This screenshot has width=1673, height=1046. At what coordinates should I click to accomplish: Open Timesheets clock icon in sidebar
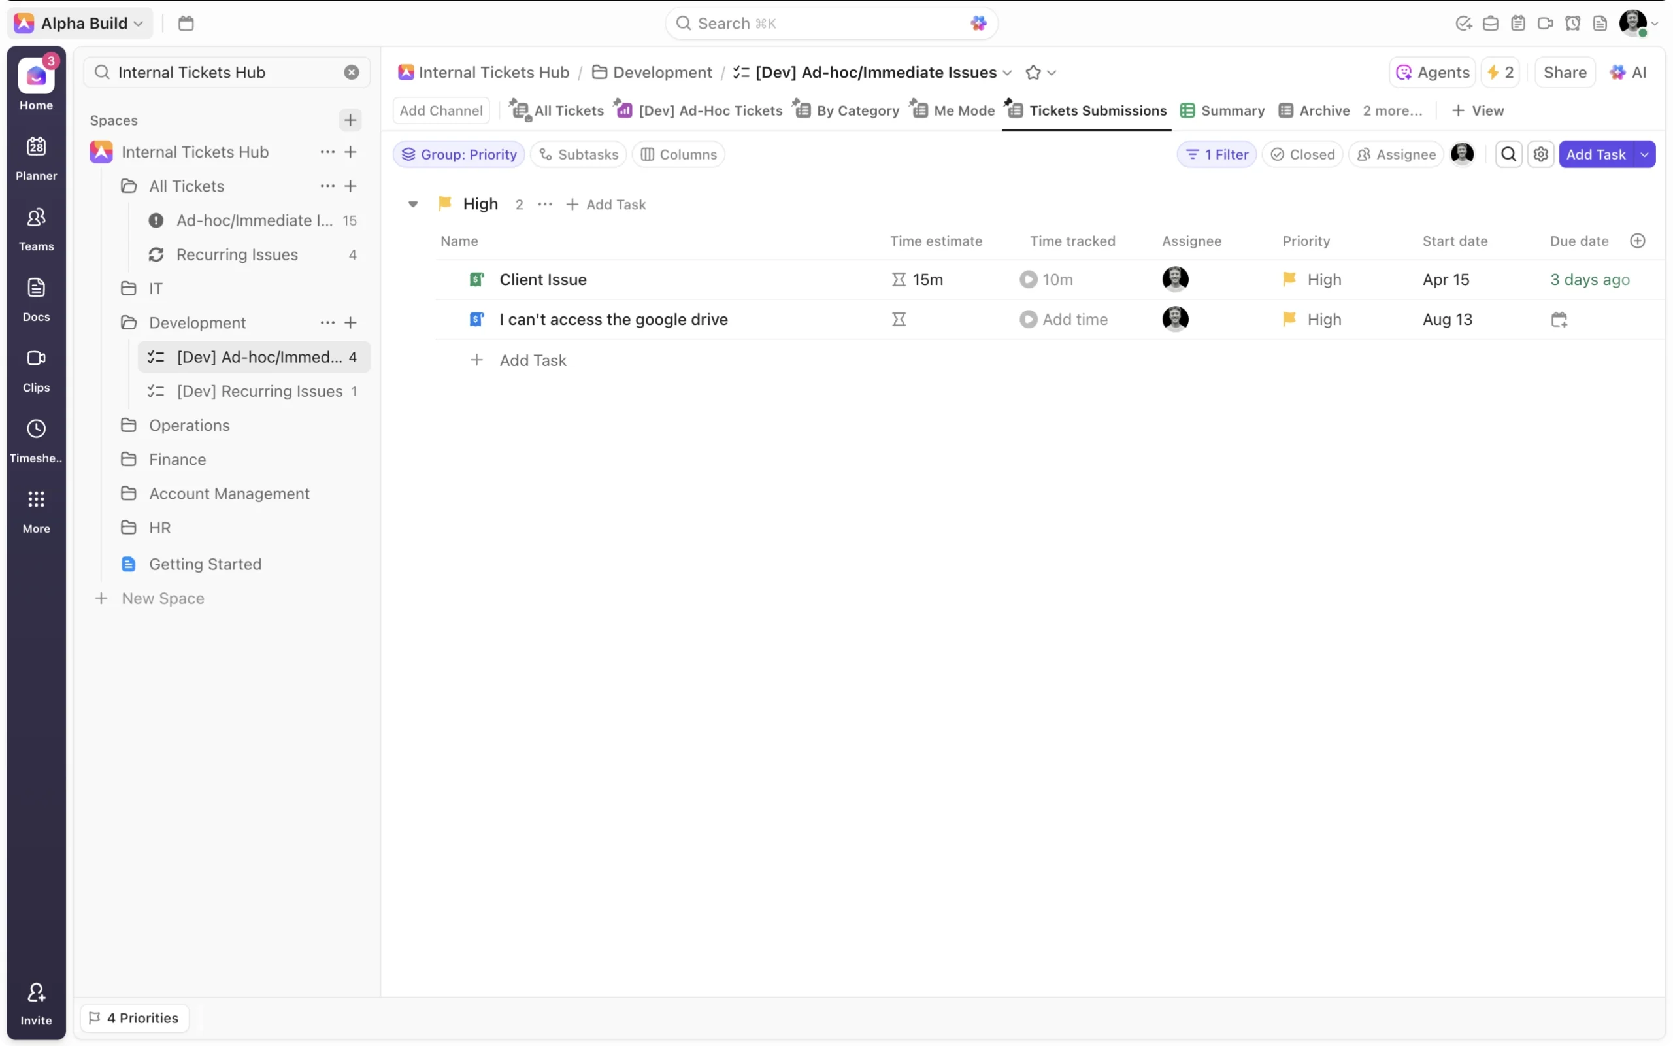36,429
